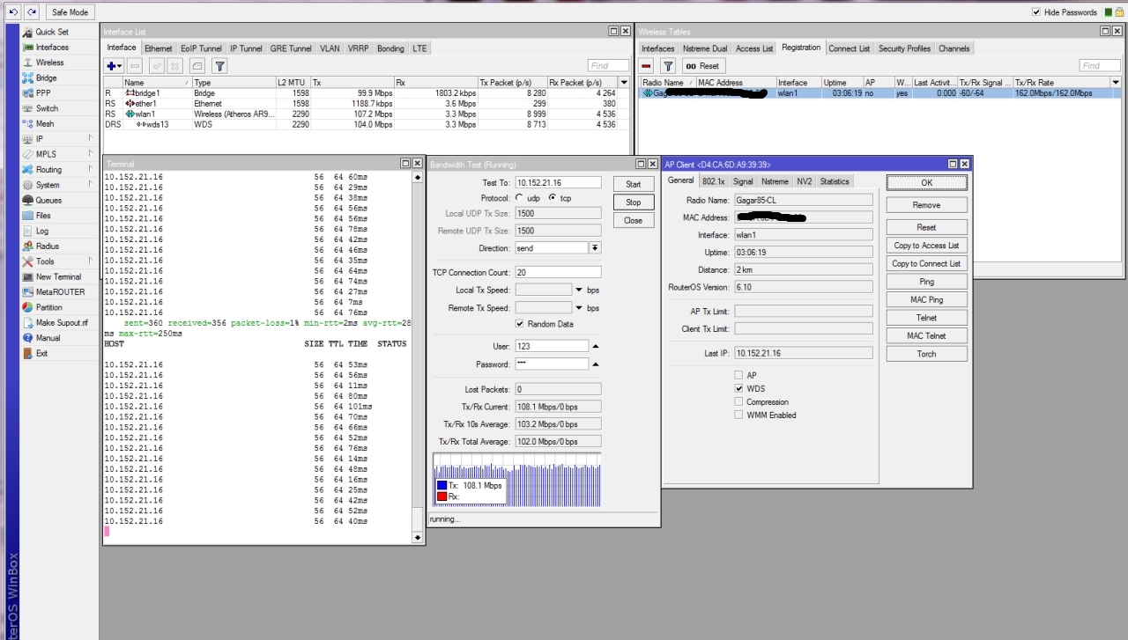
Task: Click the Test To address input field
Action: pos(558,183)
